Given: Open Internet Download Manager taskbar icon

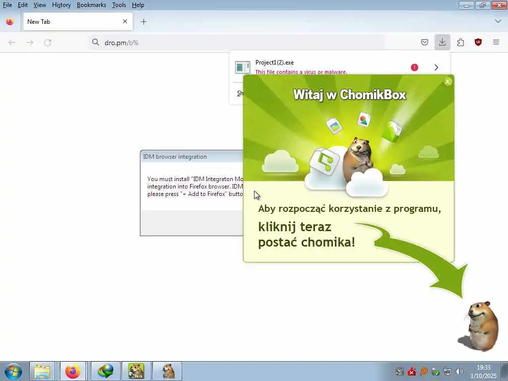Looking at the screenshot, I should click(106, 371).
